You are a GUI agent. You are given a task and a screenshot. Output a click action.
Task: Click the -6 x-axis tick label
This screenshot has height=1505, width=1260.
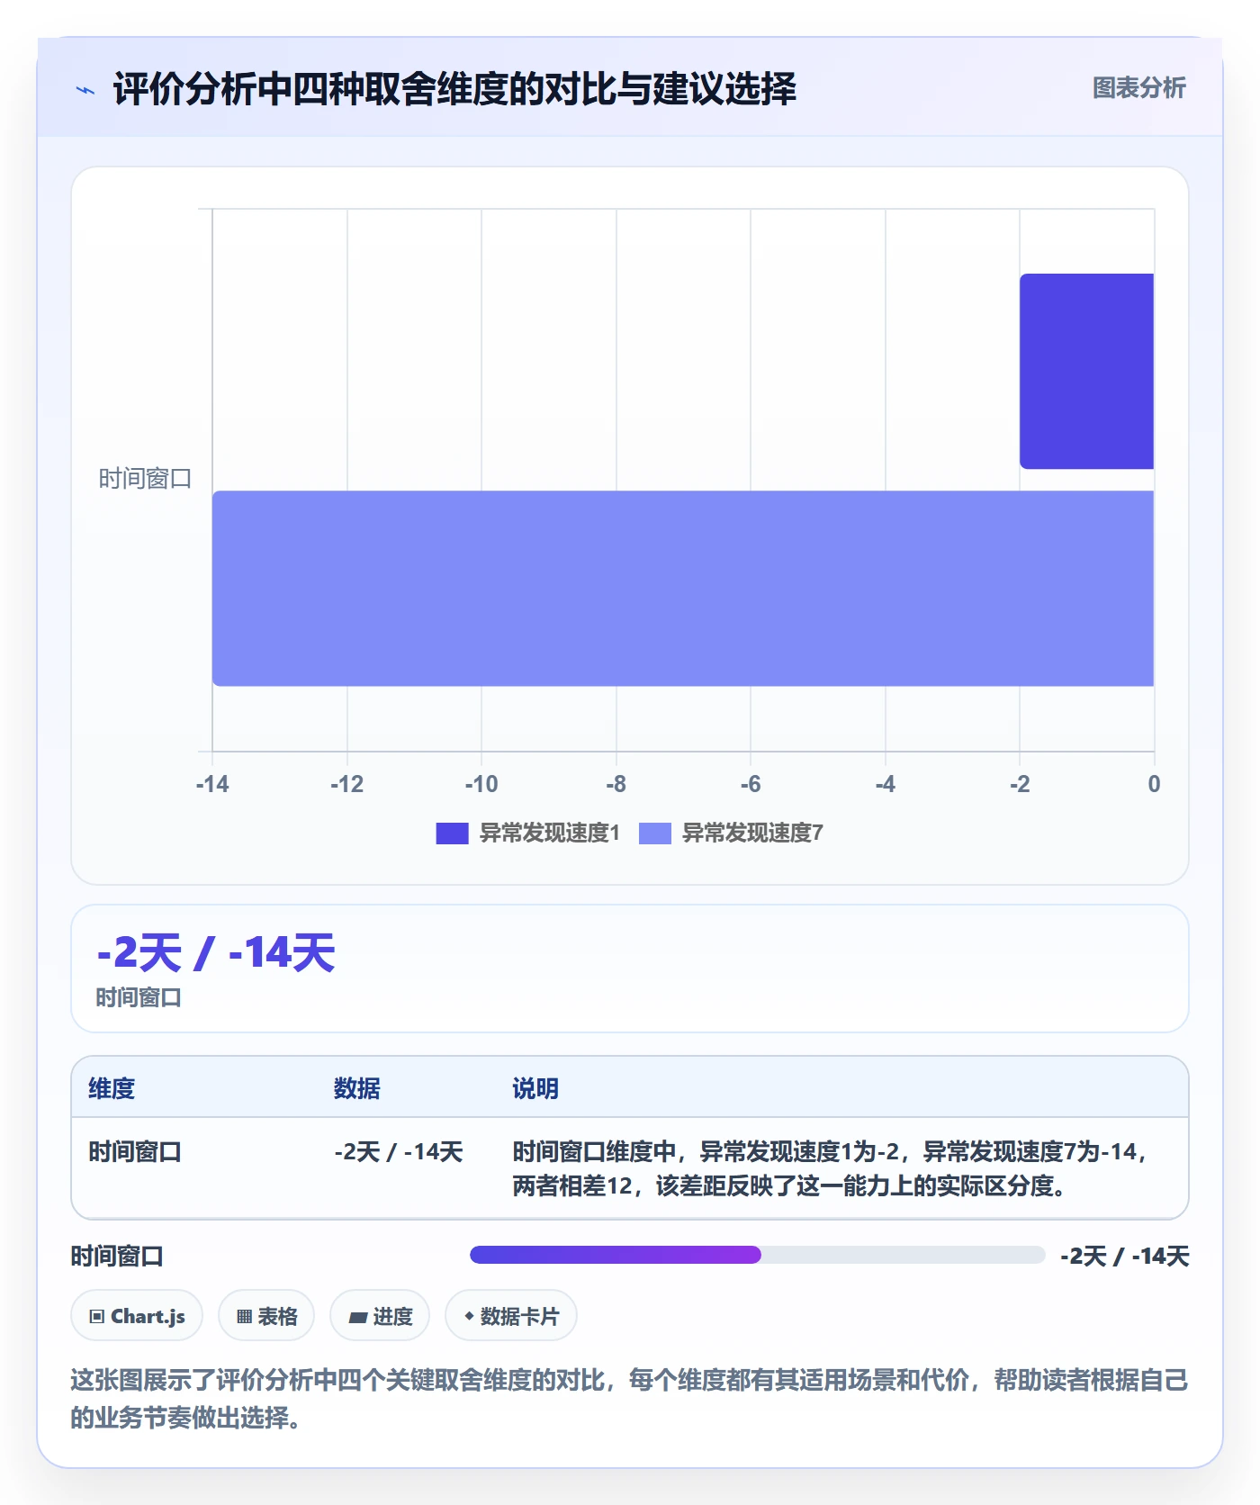point(751,784)
